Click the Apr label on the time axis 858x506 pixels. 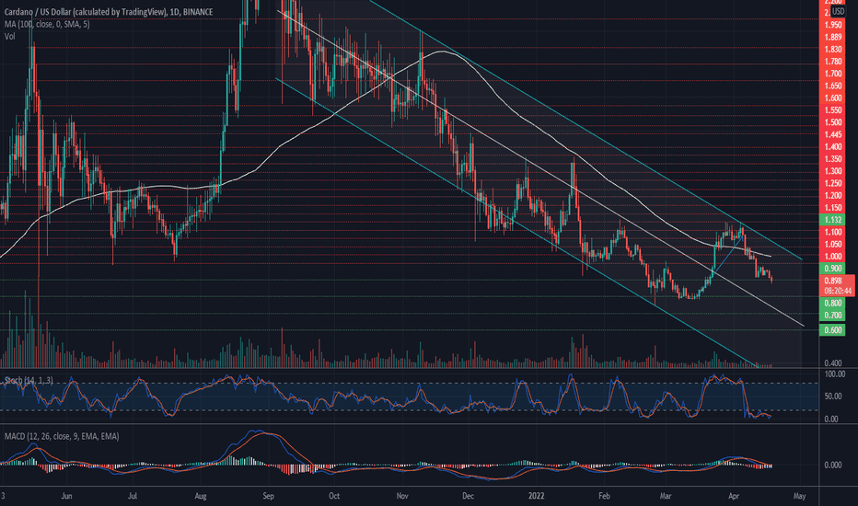(x=734, y=496)
